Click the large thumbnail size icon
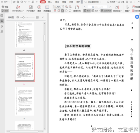The width and height of the screenshot is (140, 133). click(x=37, y=17)
